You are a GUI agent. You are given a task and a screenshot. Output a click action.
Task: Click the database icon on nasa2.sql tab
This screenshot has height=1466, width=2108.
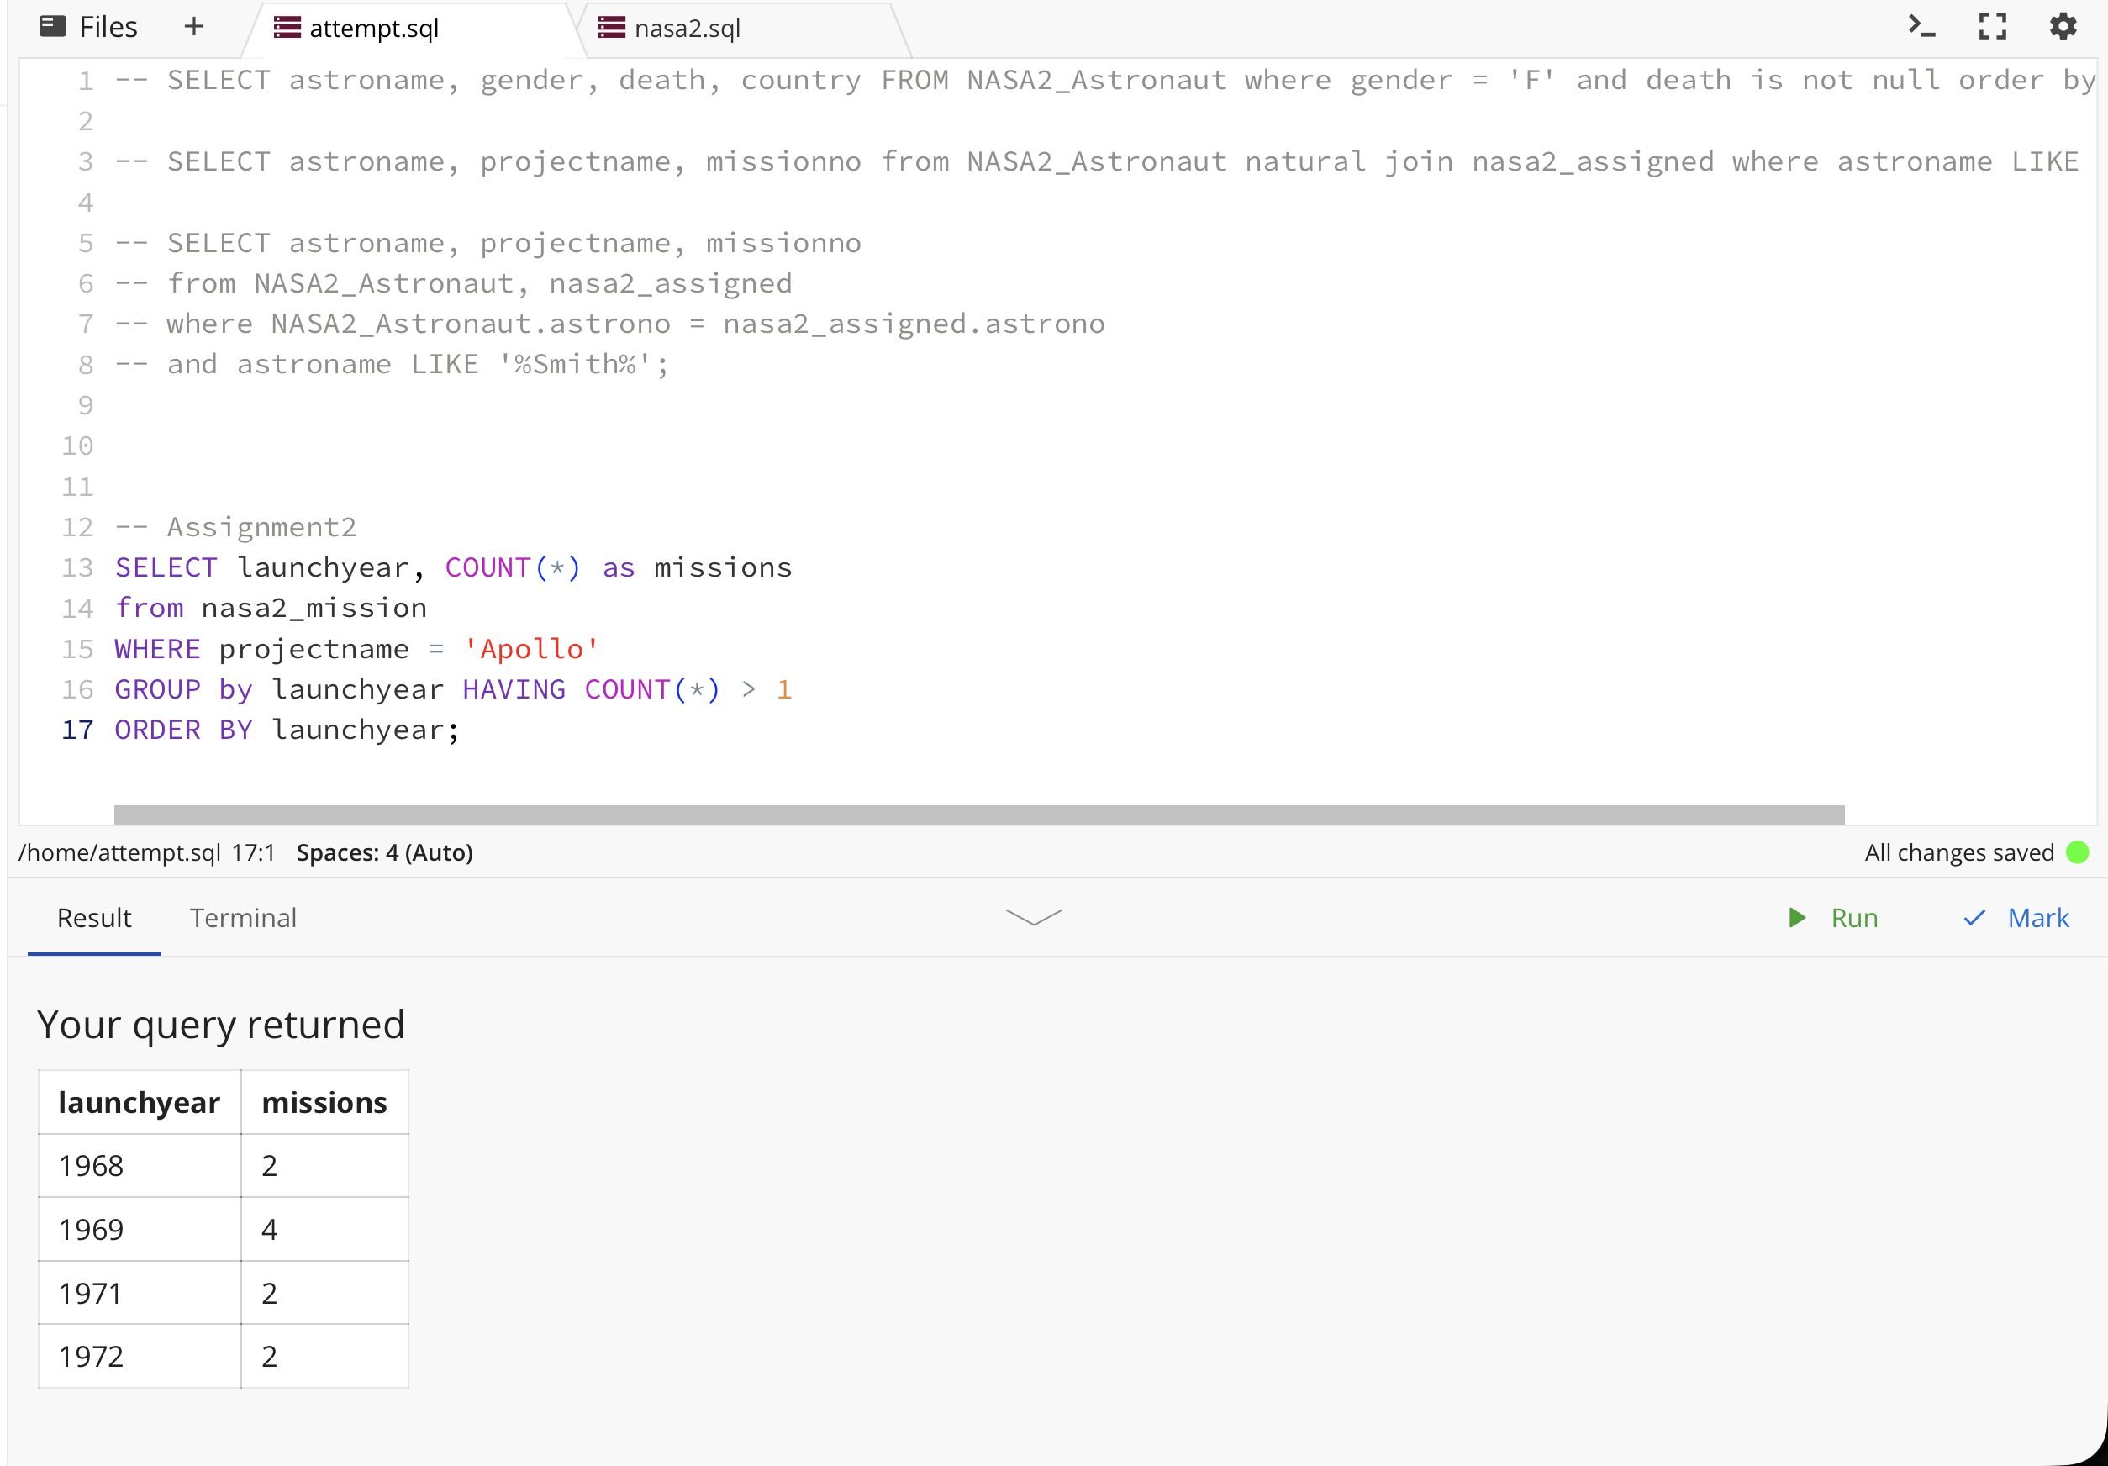tap(611, 28)
